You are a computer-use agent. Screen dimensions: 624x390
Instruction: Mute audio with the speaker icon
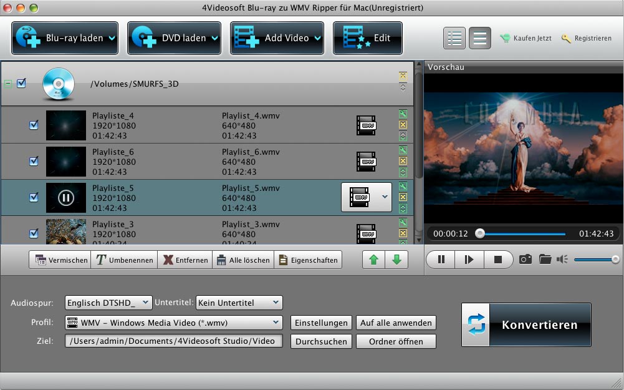point(562,259)
